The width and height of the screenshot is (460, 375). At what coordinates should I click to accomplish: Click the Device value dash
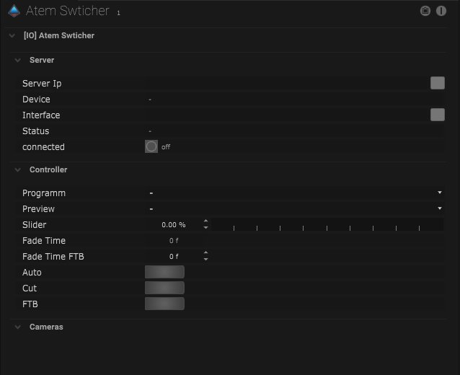pos(150,100)
